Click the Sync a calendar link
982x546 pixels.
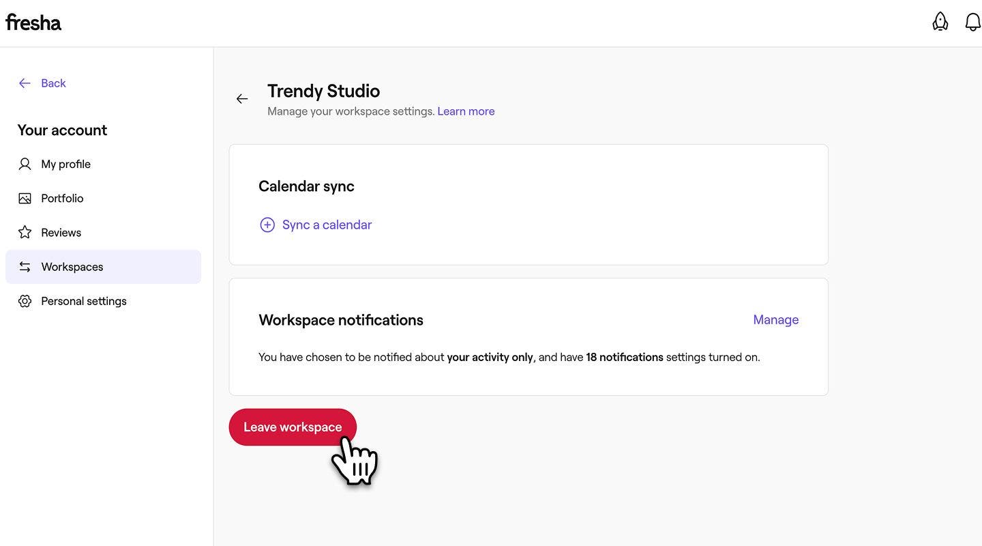tap(327, 225)
